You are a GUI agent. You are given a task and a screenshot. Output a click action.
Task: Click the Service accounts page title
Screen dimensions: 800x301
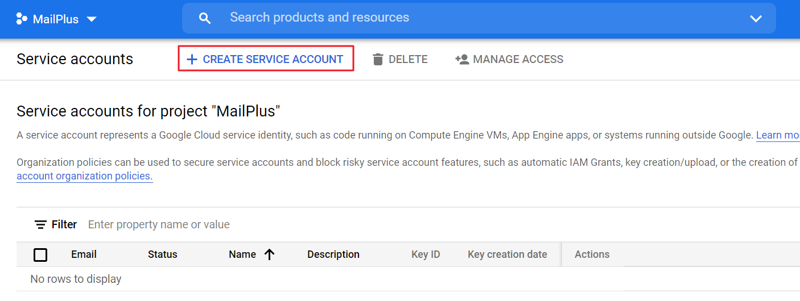click(75, 59)
